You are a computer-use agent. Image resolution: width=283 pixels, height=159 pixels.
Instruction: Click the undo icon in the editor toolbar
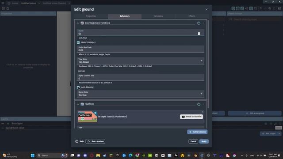[x=261, y=8]
